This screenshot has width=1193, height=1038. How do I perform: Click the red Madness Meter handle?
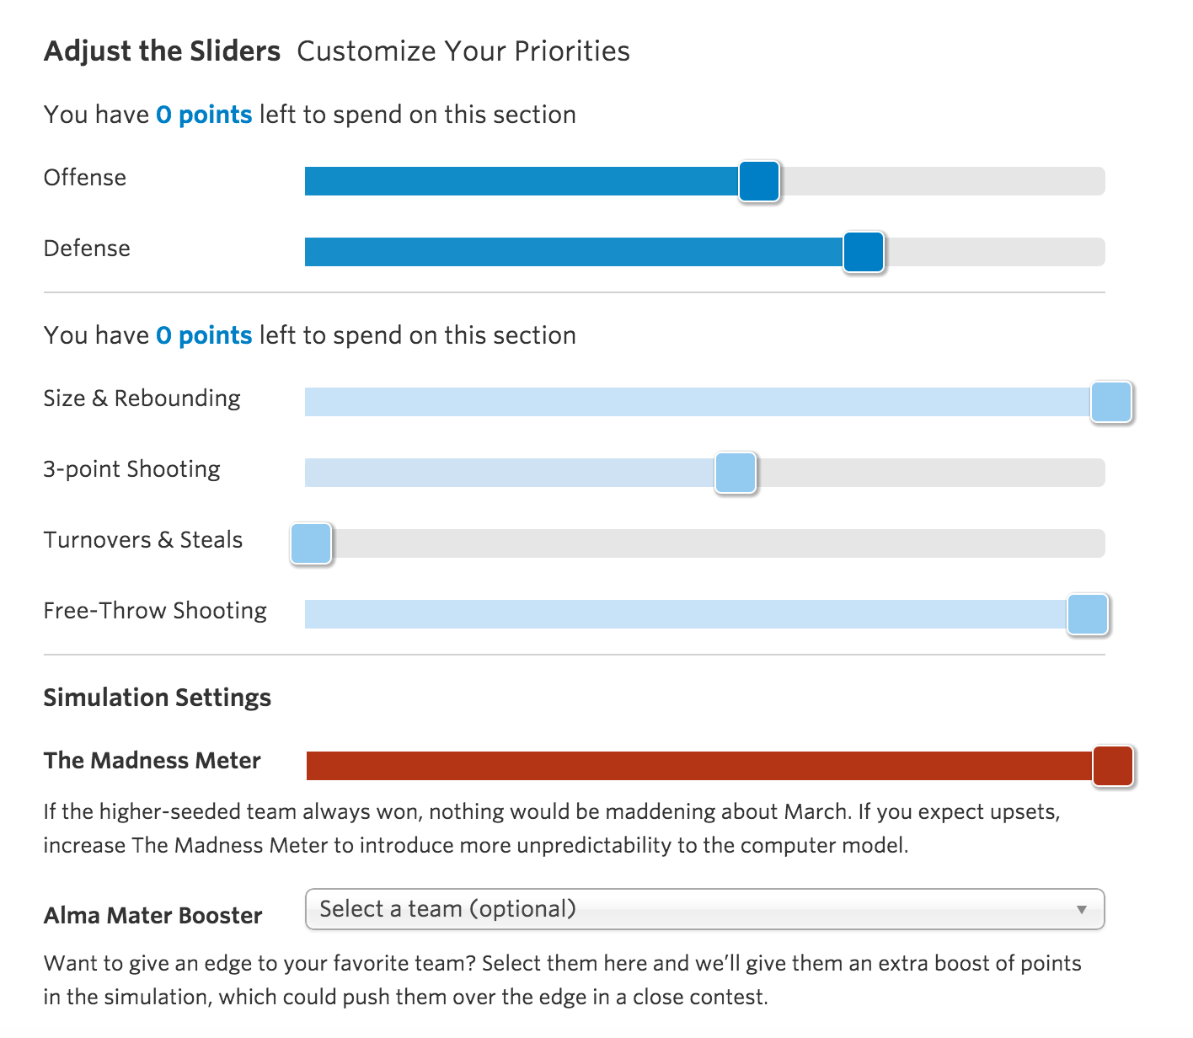(x=1113, y=766)
